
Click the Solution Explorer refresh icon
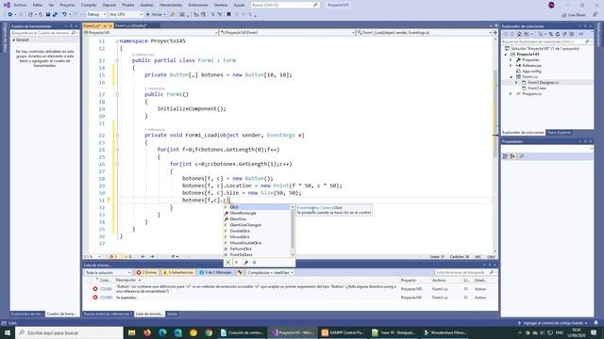558,34
